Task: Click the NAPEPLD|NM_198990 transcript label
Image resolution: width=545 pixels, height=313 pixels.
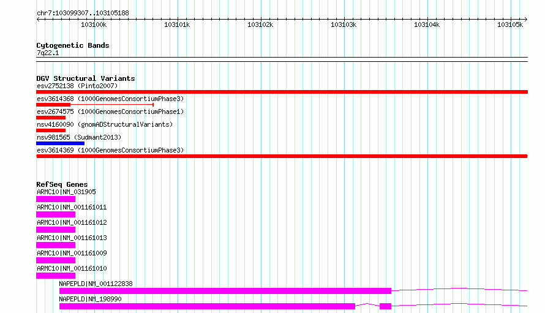Action: [90, 299]
